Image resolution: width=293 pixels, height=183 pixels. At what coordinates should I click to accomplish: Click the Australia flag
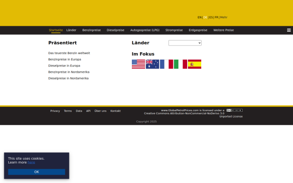152,64
